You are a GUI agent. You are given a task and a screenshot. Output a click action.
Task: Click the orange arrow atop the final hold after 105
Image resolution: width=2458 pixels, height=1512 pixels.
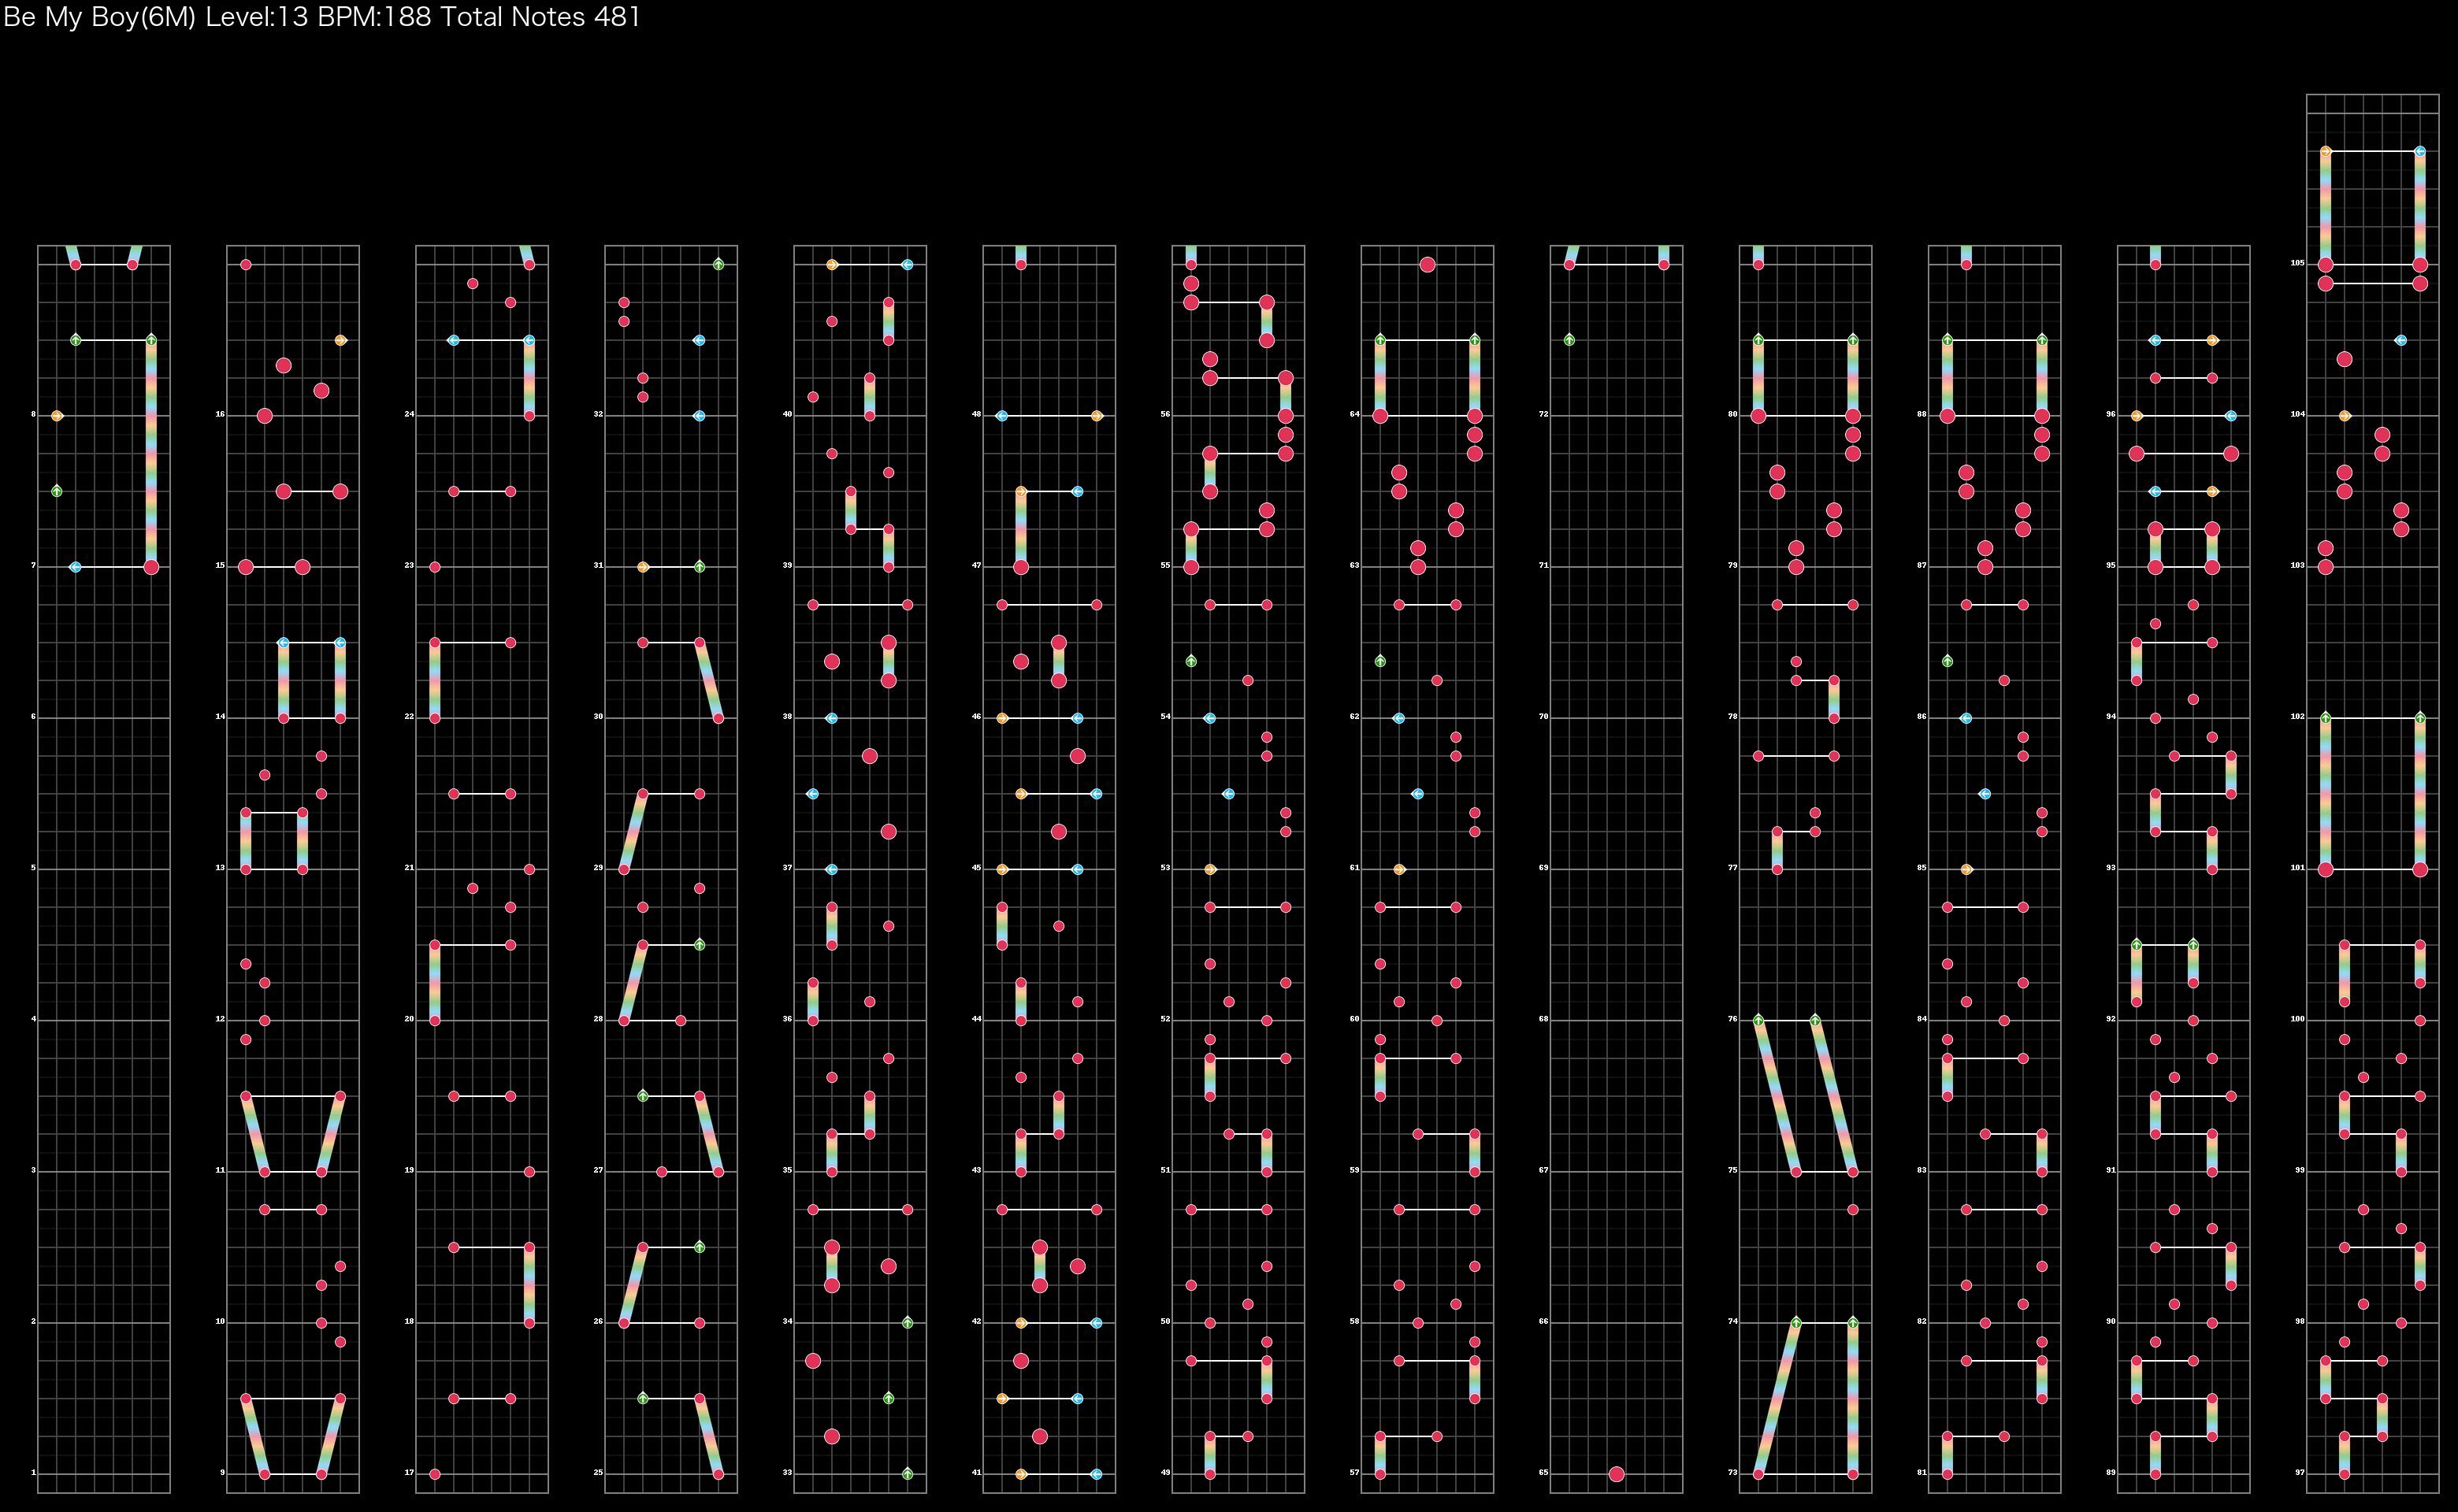[2325, 152]
